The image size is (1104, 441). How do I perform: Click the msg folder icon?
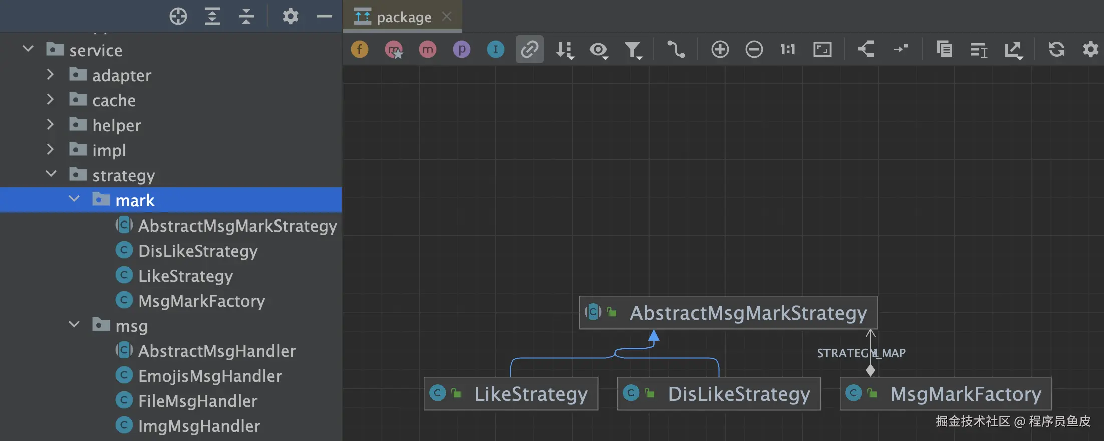click(101, 324)
